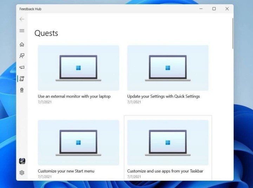Open Achievements via the ribbon badge icon
Viewport: 253px width, 188px height.
22,90
